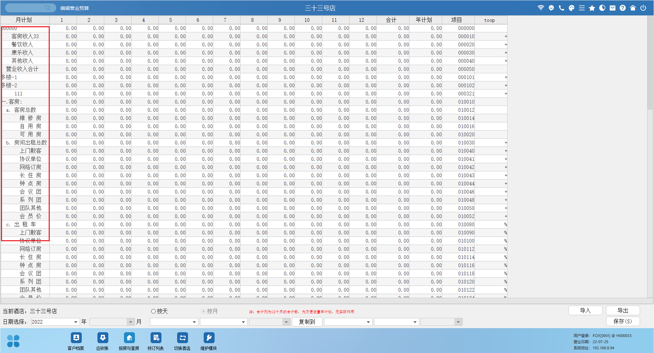This screenshot has width=654, height=353.
Task: Open the three-line list menu icon
Action: [x=582, y=8]
